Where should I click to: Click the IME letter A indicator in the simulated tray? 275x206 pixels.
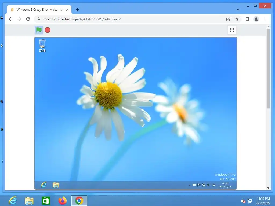[x=214, y=185]
